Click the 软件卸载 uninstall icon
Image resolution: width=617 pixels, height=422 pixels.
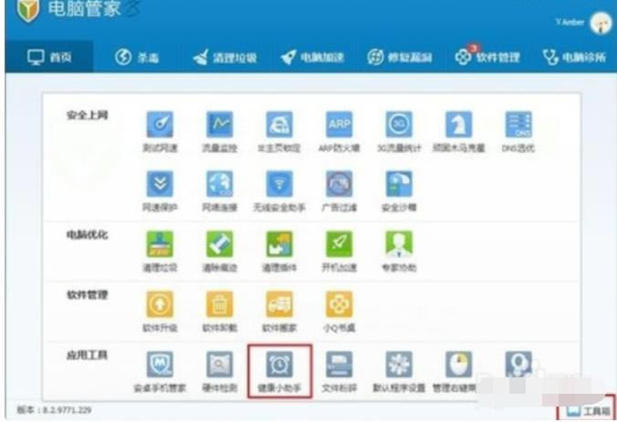[x=218, y=304]
